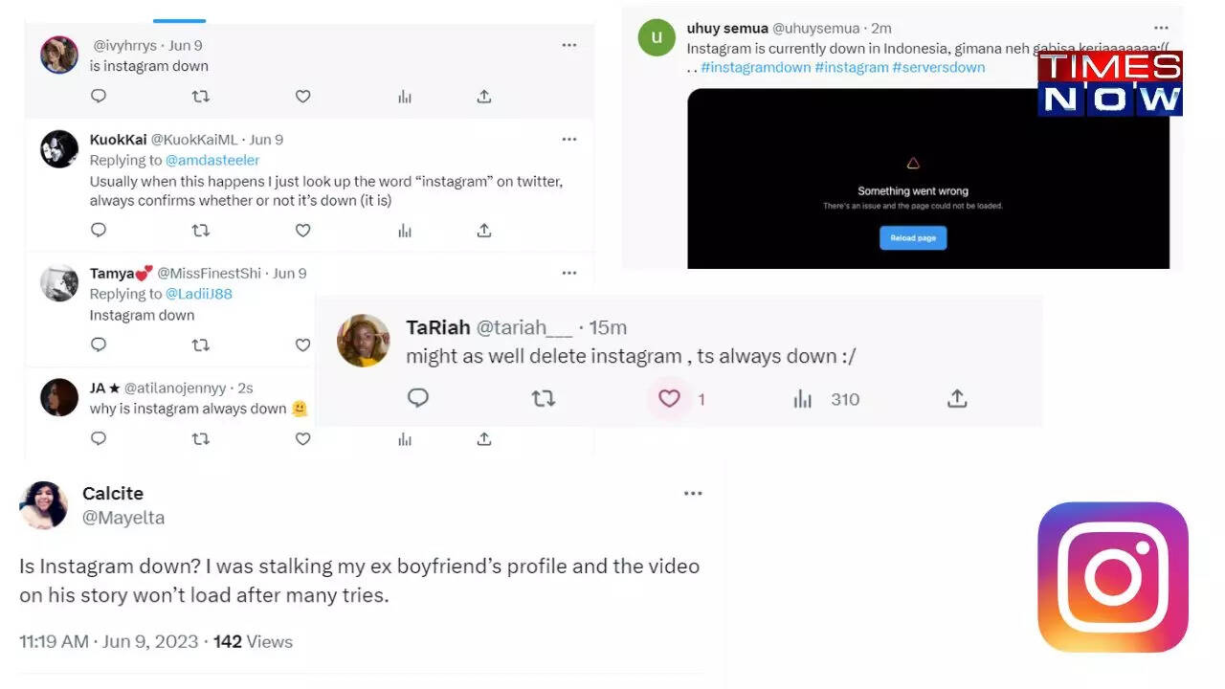Open the share arrow under TaRiah's tweet
This screenshot has height=689, width=1225.
click(x=957, y=399)
